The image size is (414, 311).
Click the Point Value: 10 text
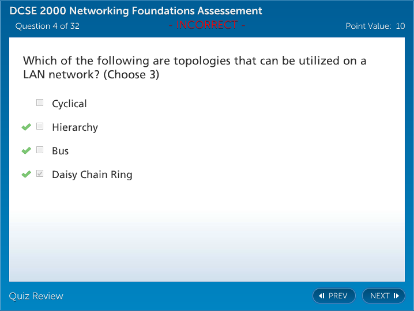coord(375,26)
